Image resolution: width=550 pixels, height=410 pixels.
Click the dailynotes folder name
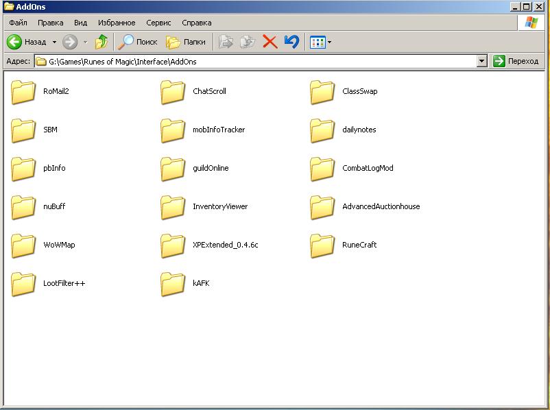click(x=359, y=130)
